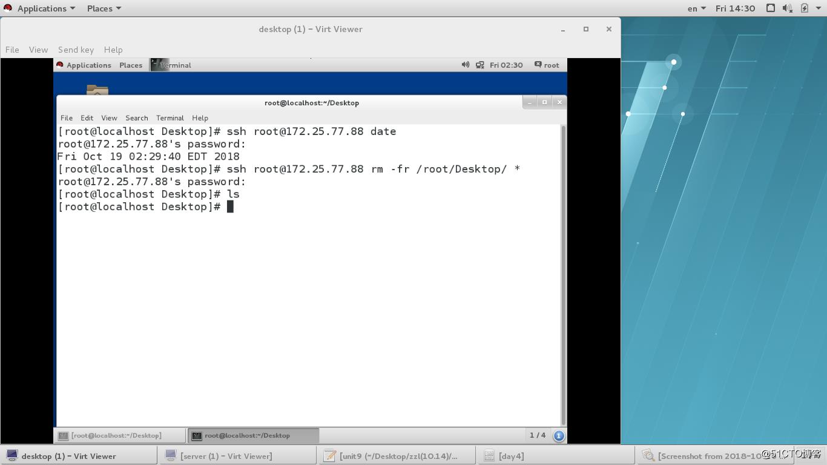The height and width of the screenshot is (465, 827).
Task: Click the guest volume icon
Action: [465, 65]
